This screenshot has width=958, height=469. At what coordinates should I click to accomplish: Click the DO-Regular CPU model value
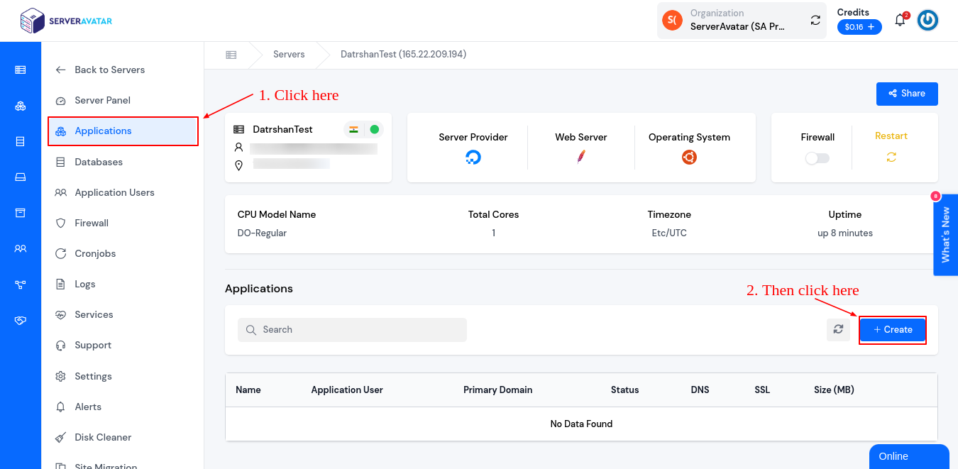coord(262,233)
